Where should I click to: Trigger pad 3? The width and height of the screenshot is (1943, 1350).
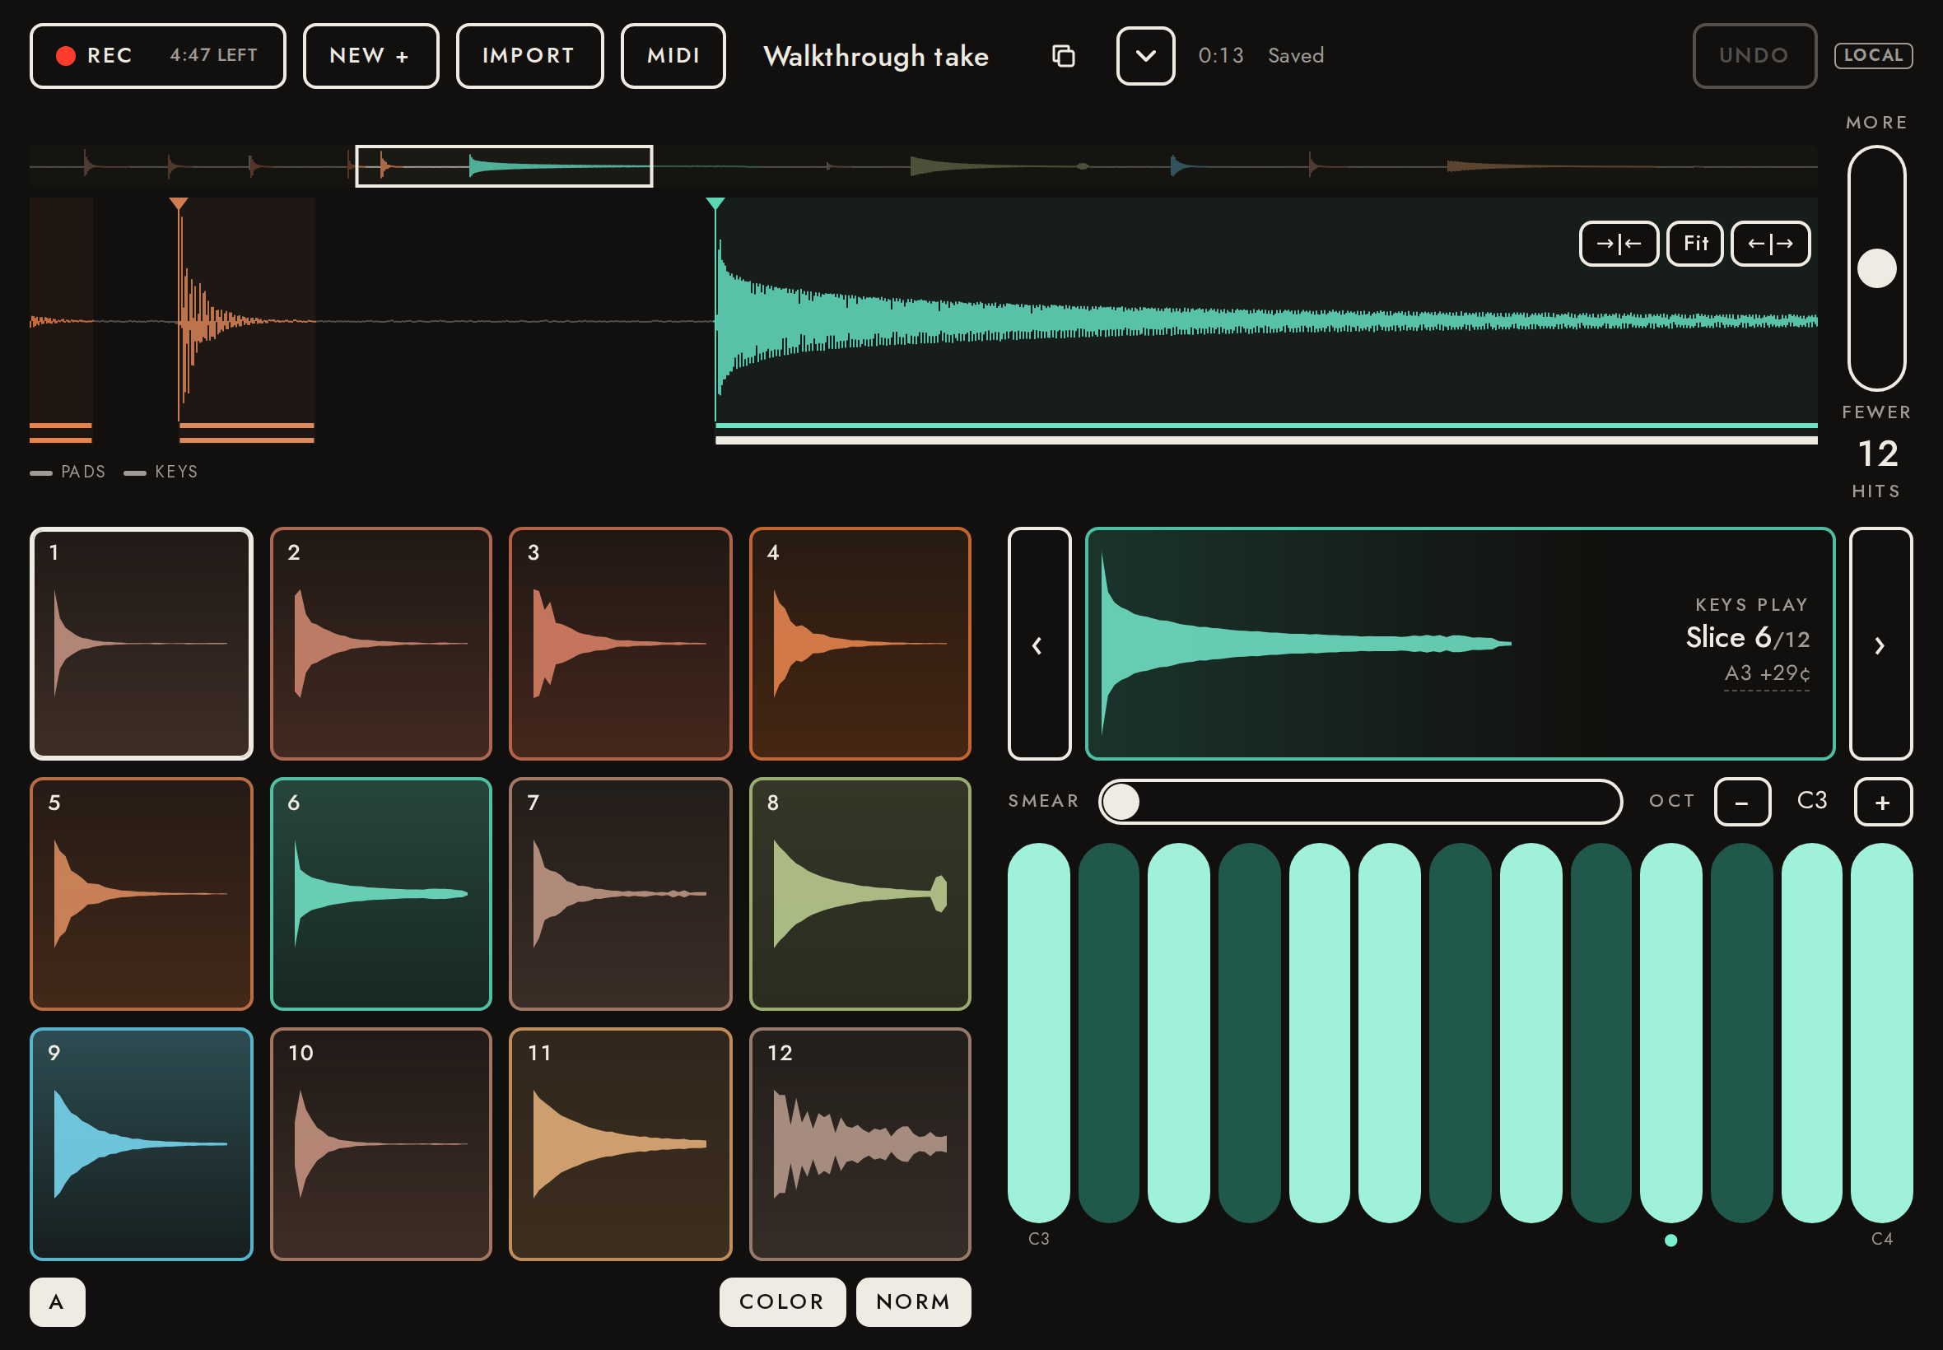pyautogui.click(x=620, y=644)
